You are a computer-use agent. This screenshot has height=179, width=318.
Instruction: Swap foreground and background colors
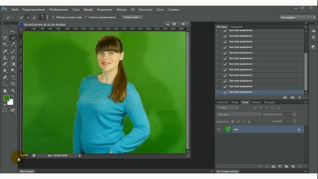(x=12, y=96)
